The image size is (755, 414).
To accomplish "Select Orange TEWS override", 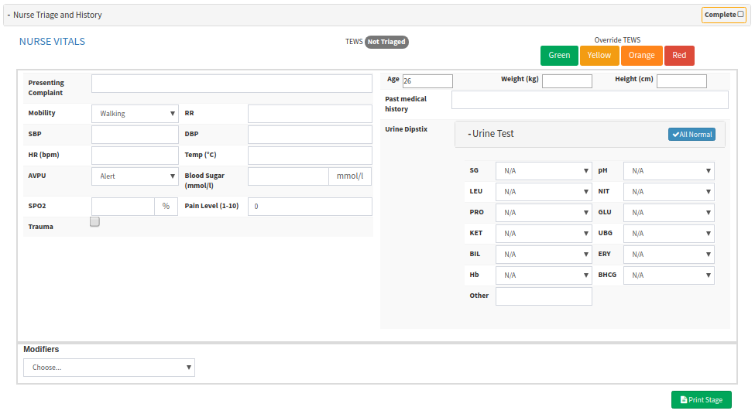I will [641, 56].
